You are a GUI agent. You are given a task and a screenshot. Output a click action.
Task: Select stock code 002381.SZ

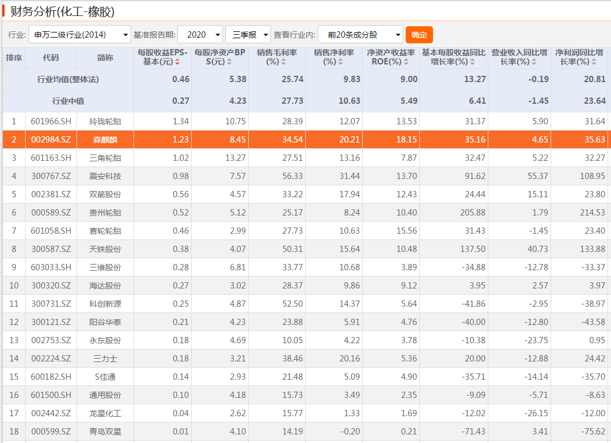coord(51,194)
